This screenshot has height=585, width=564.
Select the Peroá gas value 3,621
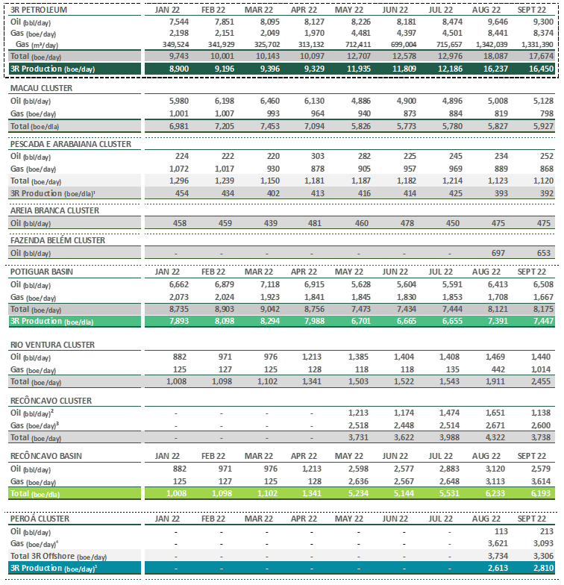point(498,543)
